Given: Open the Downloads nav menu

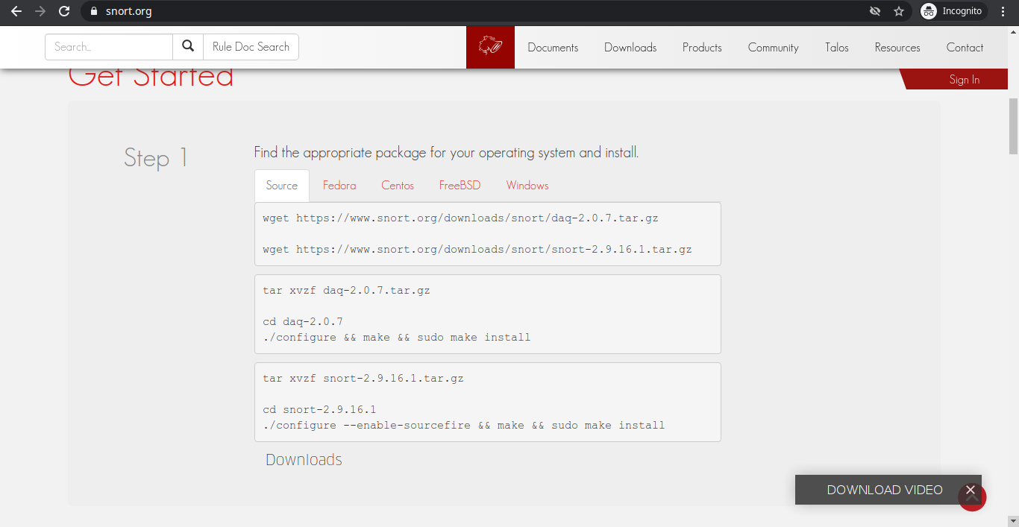Looking at the screenshot, I should [630, 48].
